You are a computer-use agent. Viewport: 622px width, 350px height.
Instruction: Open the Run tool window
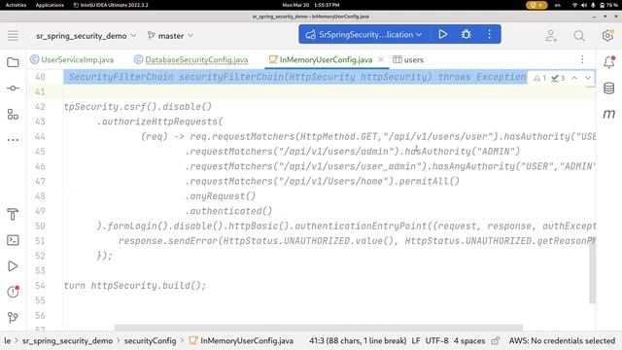click(x=13, y=265)
